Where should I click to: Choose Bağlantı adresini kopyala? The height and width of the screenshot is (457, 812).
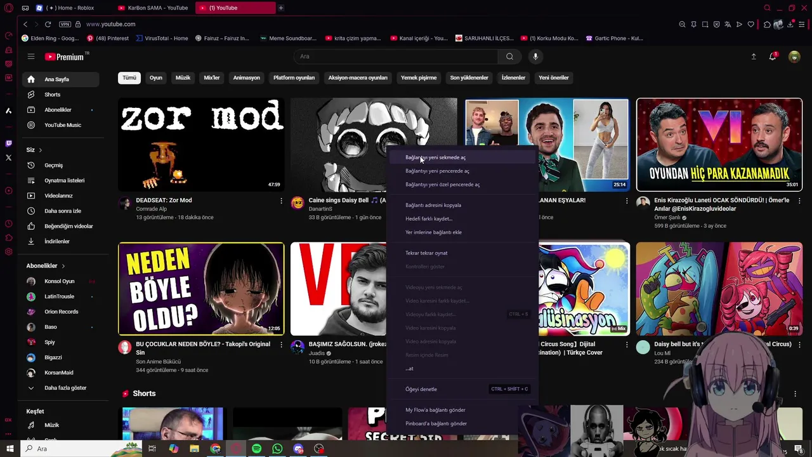462,205
